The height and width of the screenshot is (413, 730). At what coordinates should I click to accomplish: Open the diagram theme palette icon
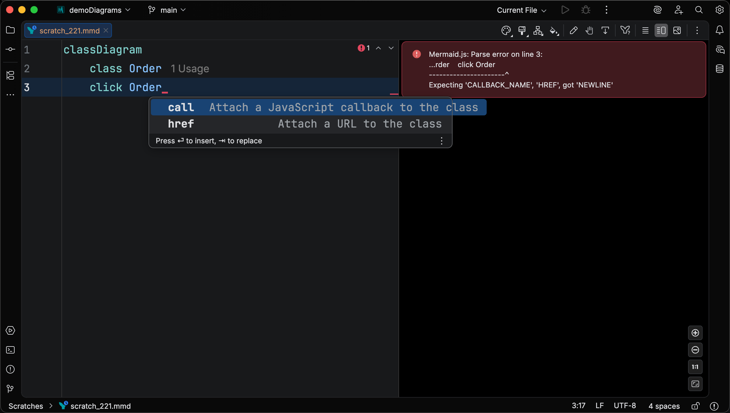506,30
